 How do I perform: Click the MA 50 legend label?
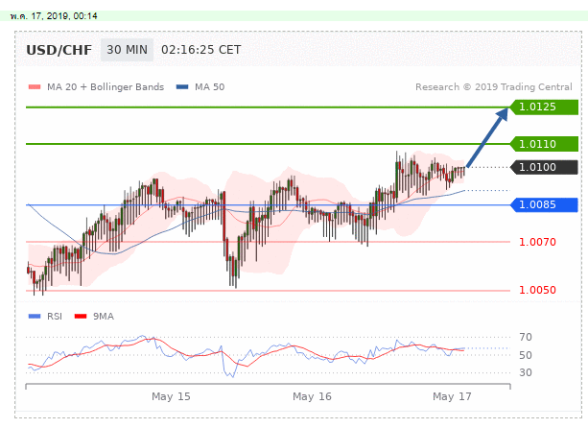tap(210, 87)
